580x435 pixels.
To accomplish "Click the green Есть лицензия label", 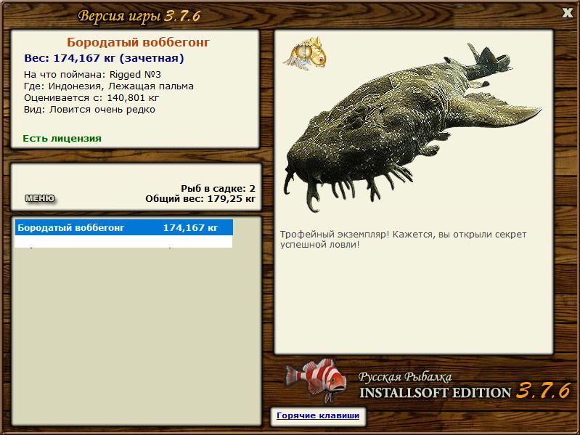I will tap(62, 138).
